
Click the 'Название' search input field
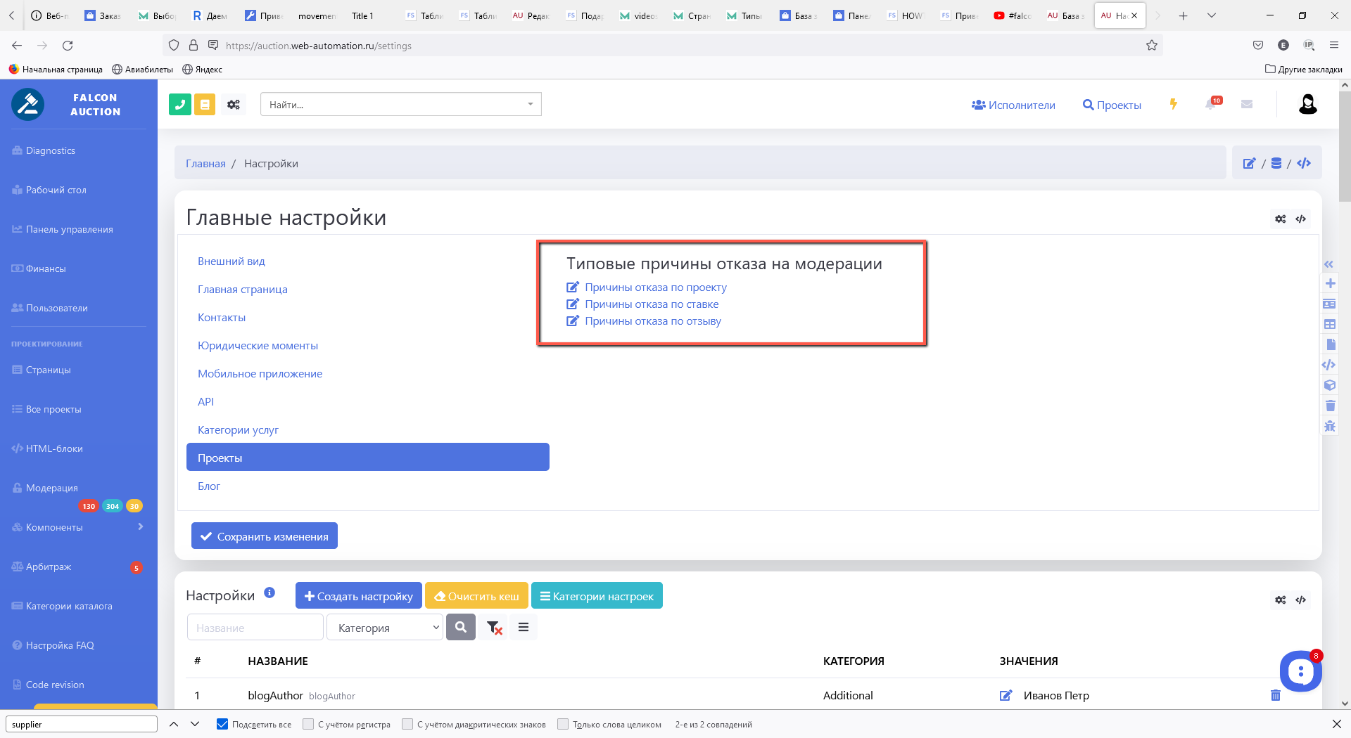[255, 628]
